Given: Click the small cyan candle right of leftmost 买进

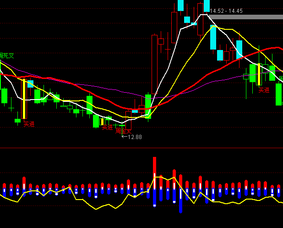Looking at the screenshot, I should (x=31, y=83).
